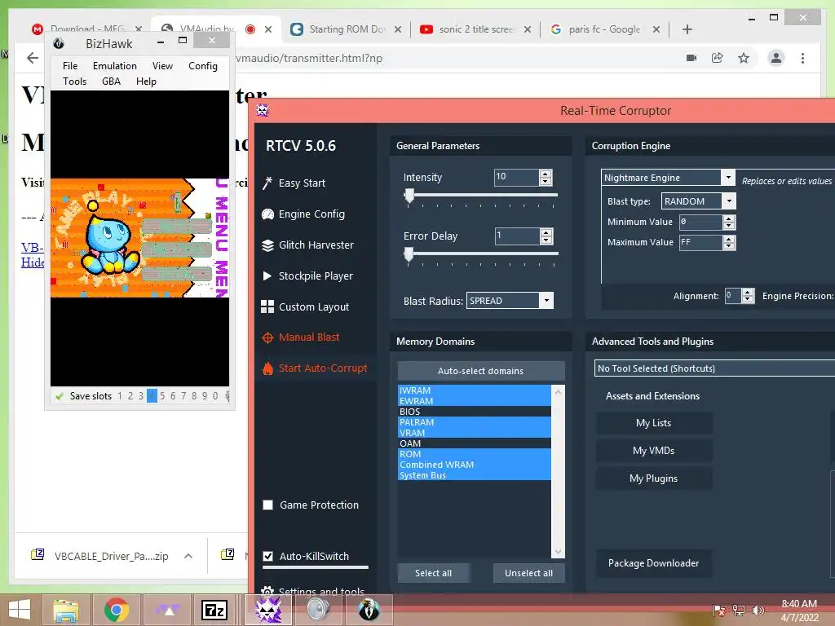
Task: Open BizHawk Emulation menu
Action: (114, 66)
